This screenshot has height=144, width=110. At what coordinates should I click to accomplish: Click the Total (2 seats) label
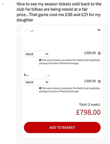(x=90, y=105)
